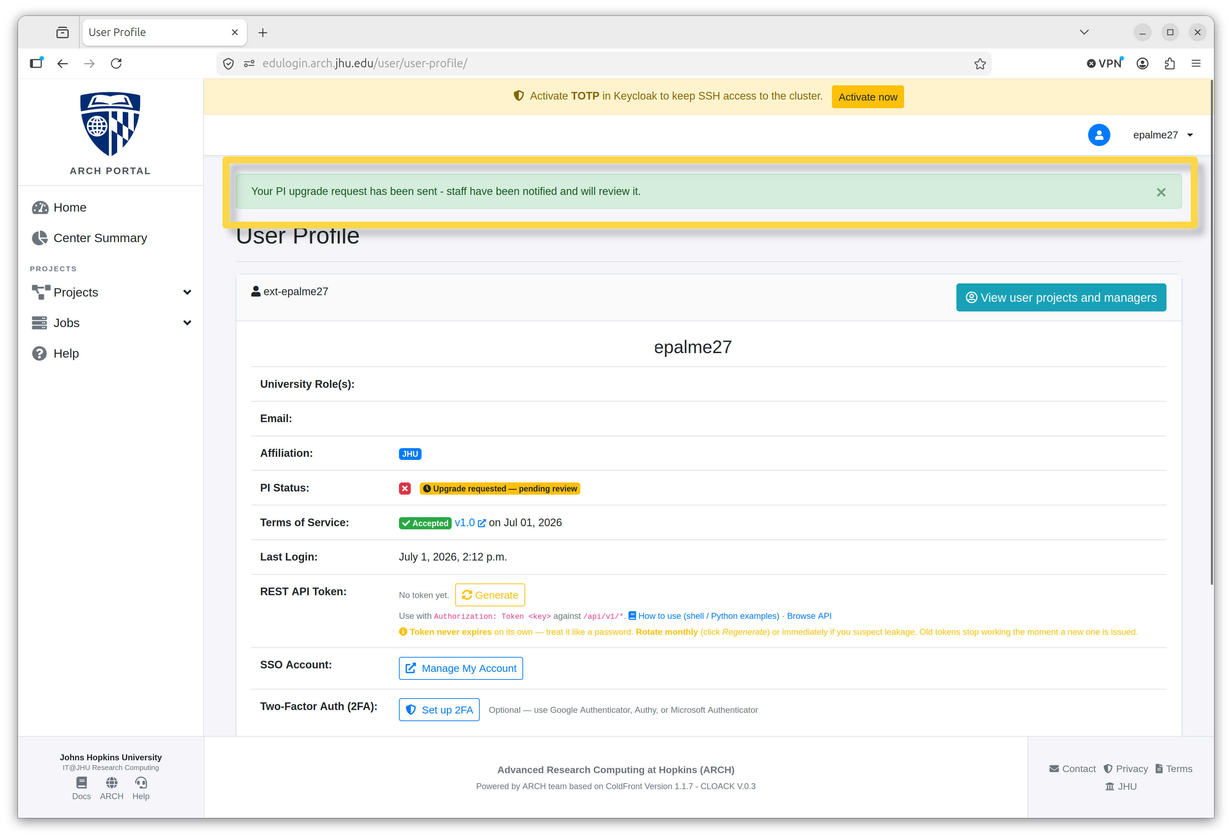Open the footer ARCH globe icon
This screenshot has width=1232, height=838.
(111, 788)
